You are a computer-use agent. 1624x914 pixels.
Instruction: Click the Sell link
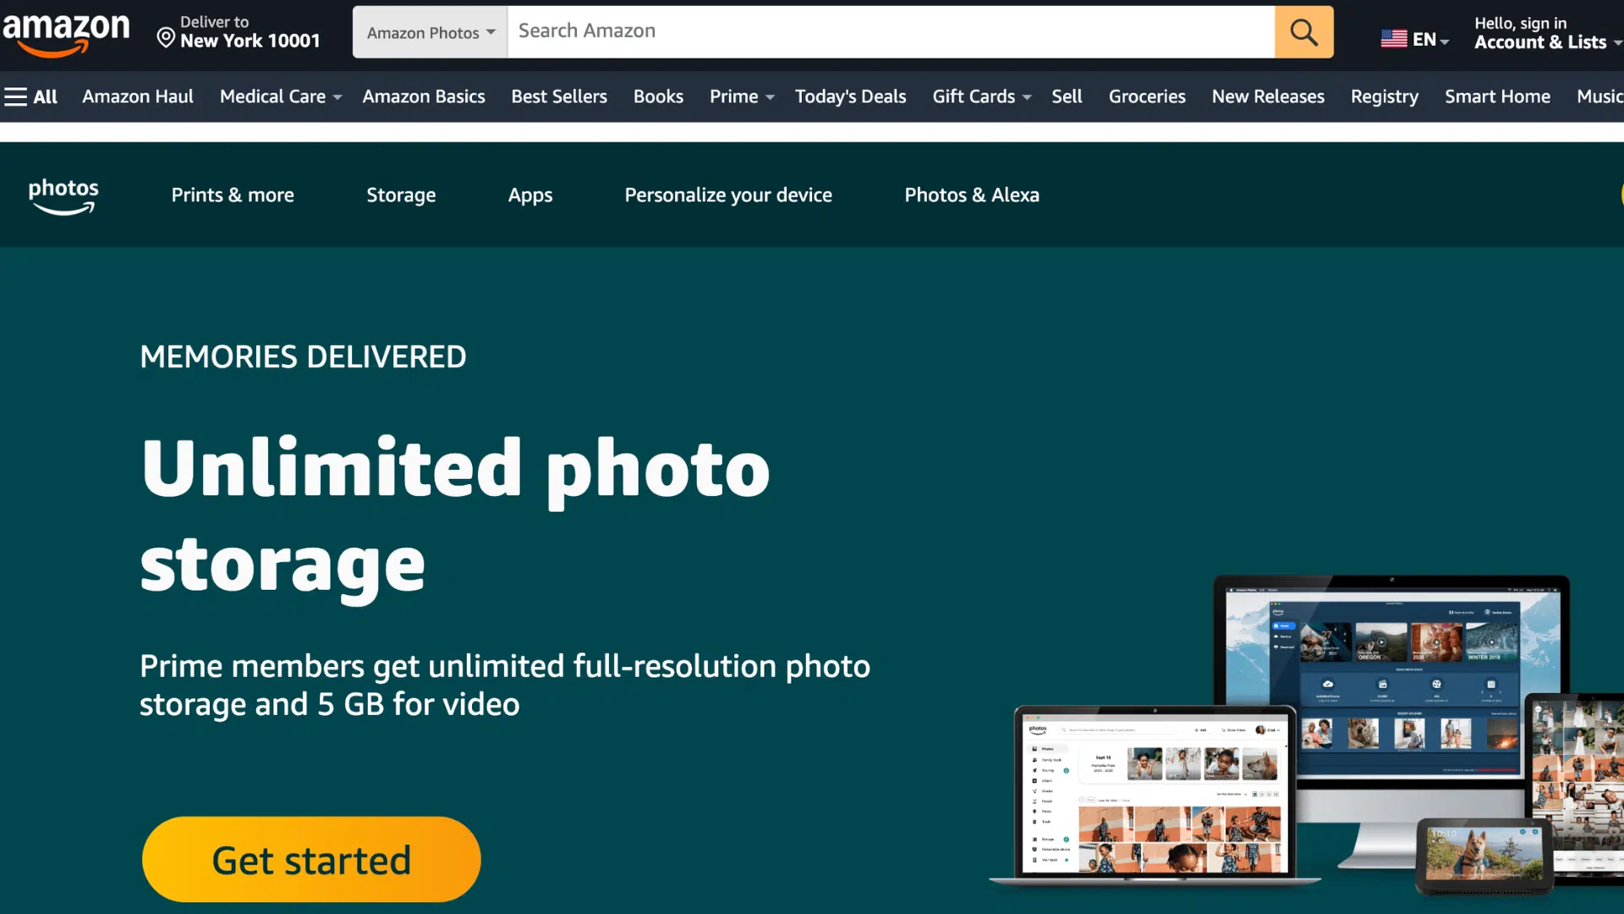(1067, 96)
